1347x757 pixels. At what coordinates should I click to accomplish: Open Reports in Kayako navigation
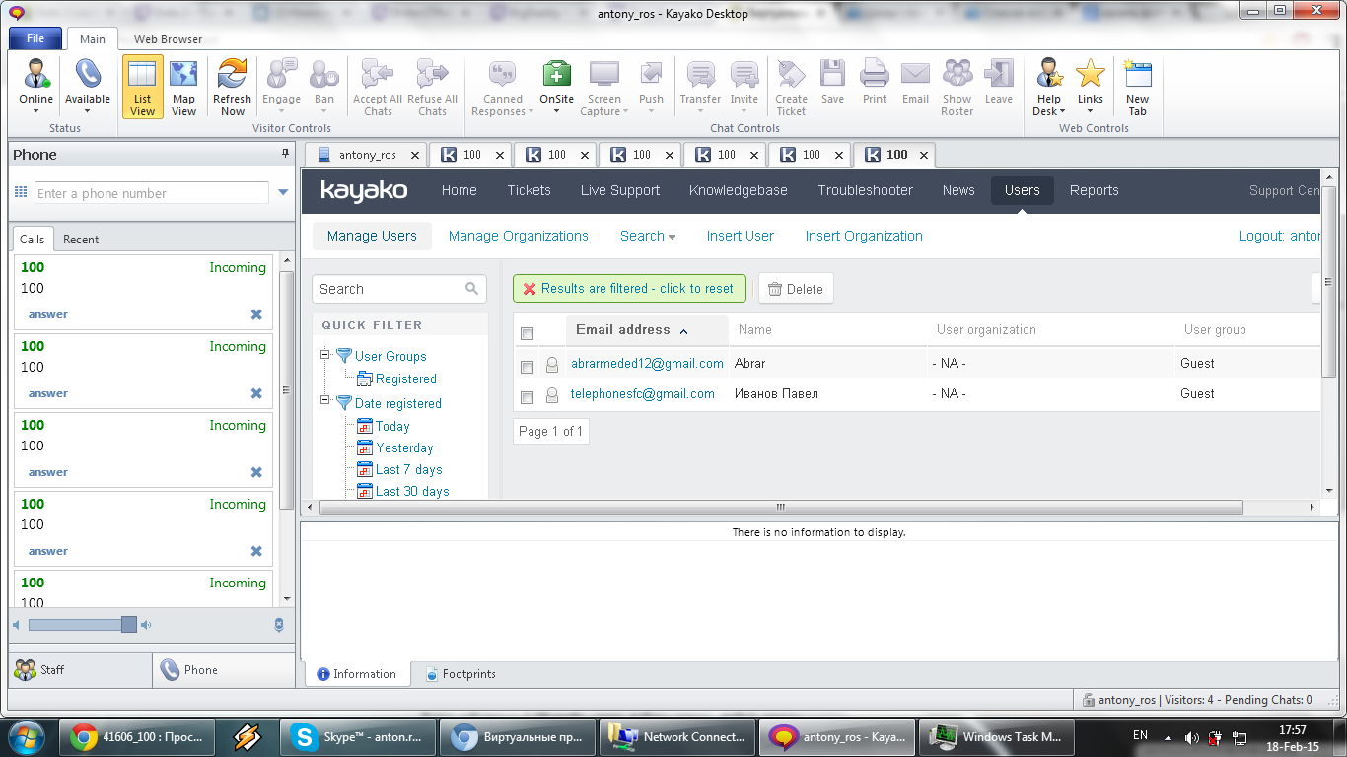pos(1095,190)
